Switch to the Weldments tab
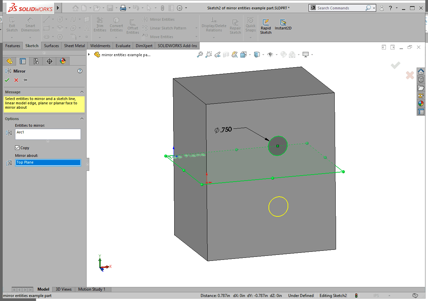The height and width of the screenshot is (301, 428). 100,46
